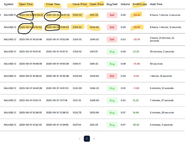
Task: Select close price 3332.75
Action: coord(77,112)
